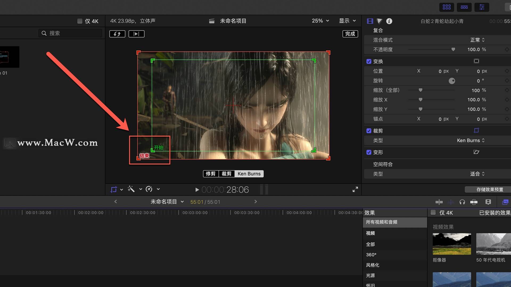The height and width of the screenshot is (287, 511).
Task: Open spatial conform 适合 dropdown
Action: click(x=477, y=174)
